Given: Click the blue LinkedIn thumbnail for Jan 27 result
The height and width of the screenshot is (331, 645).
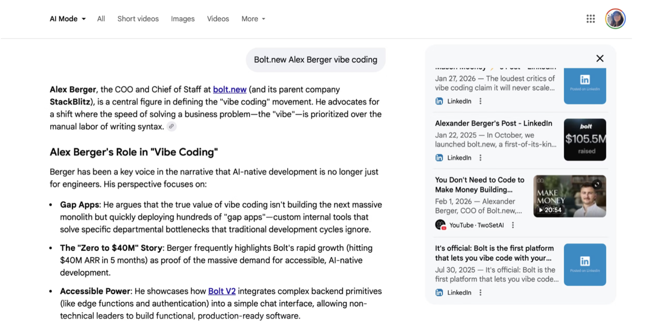Looking at the screenshot, I should (585, 86).
